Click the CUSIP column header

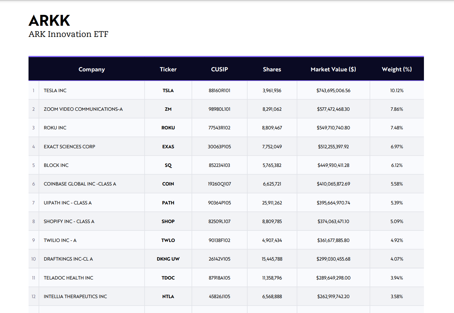tap(219, 69)
